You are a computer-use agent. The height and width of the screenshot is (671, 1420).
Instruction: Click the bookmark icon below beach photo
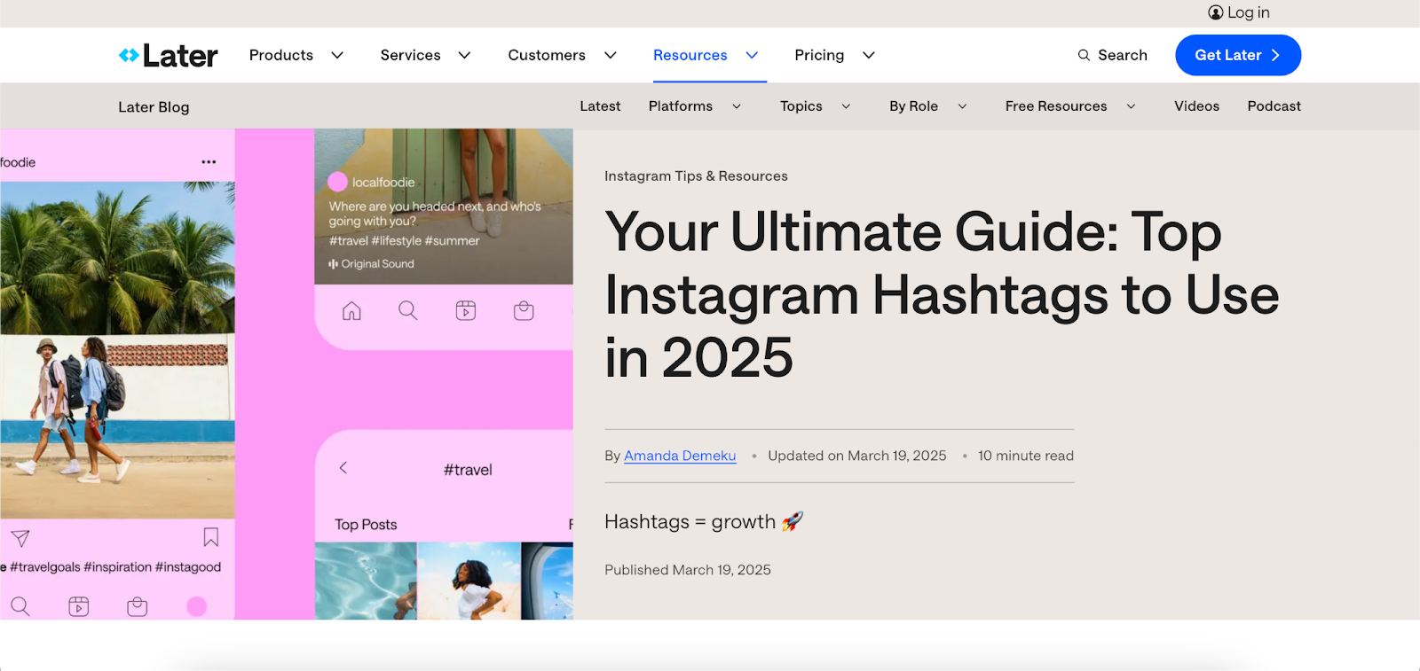[x=211, y=537]
